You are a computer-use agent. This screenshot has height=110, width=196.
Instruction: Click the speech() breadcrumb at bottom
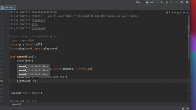click(x=16, y=104)
